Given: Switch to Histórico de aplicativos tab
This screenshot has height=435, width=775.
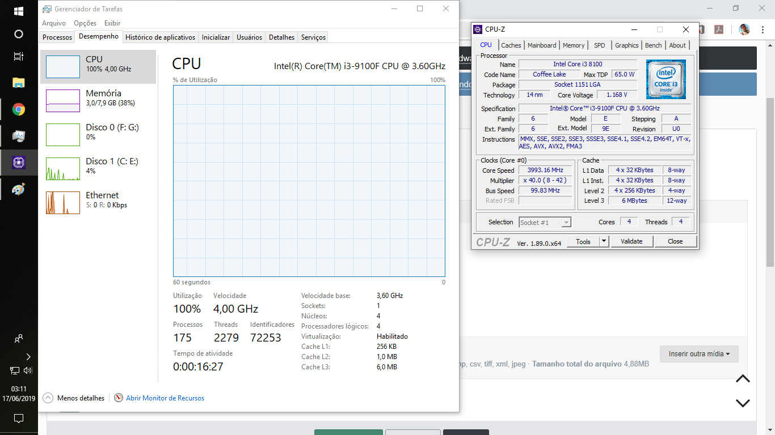Looking at the screenshot, I should (160, 37).
